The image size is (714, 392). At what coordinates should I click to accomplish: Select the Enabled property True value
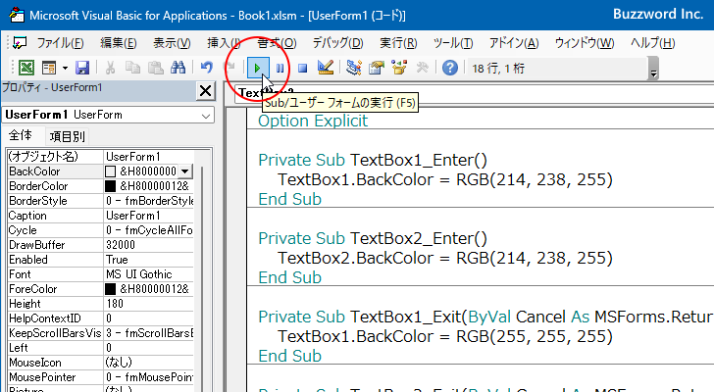(x=148, y=260)
